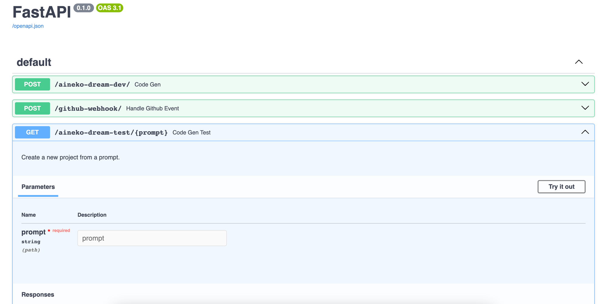Image resolution: width=607 pixels, height=304 pixels.
Task: Collapse the default section chevron
Action: click(579, 62)
